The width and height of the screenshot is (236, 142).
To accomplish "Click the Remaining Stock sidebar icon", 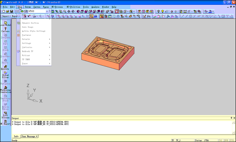I will click(x=6, y=98).
